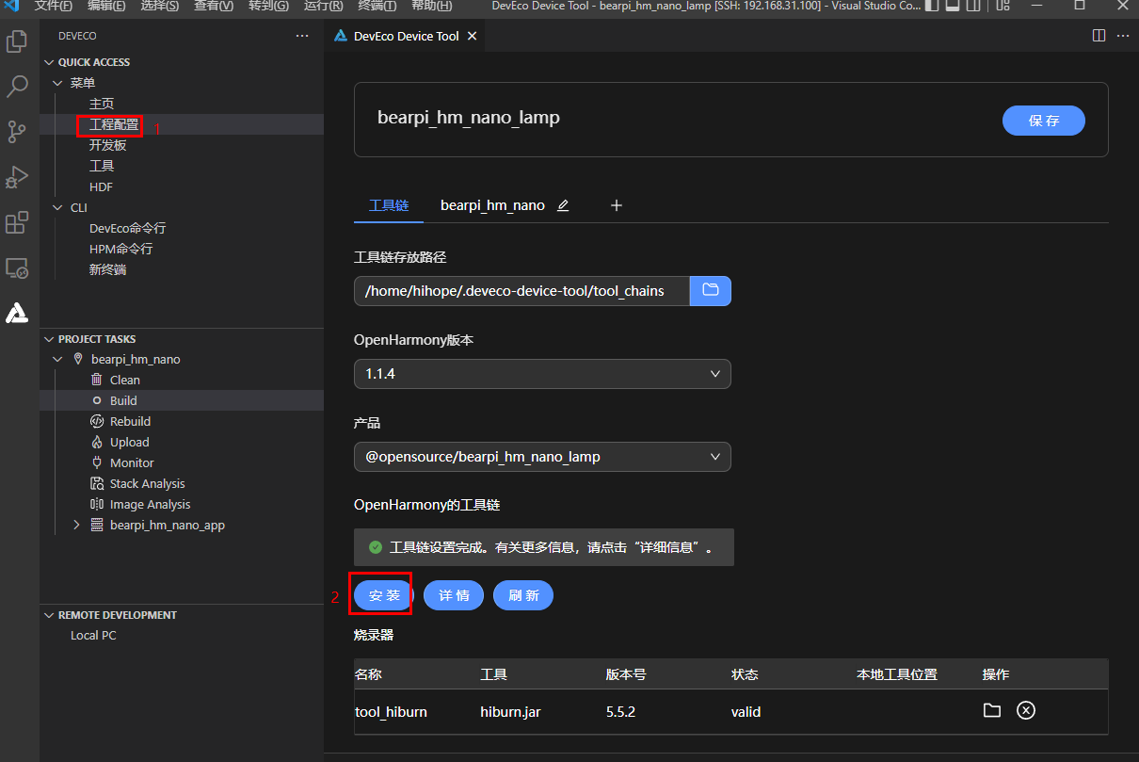Open the Extensions view

click(x=17, y=222)
